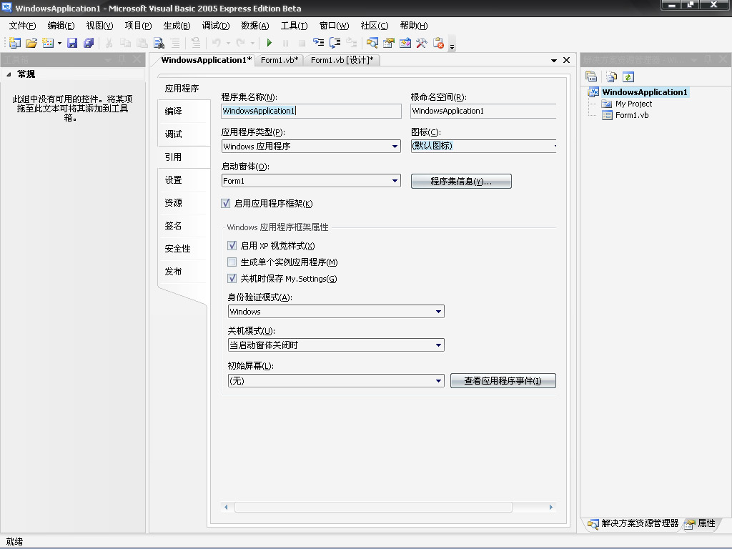
Task: Open the 帮助 menu
Action: [414, 26]
